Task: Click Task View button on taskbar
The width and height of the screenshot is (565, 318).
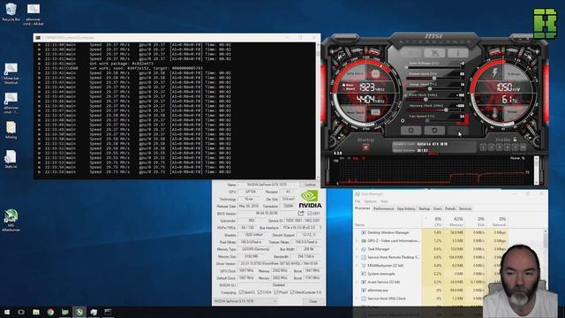Action: [x=21, y=312]
